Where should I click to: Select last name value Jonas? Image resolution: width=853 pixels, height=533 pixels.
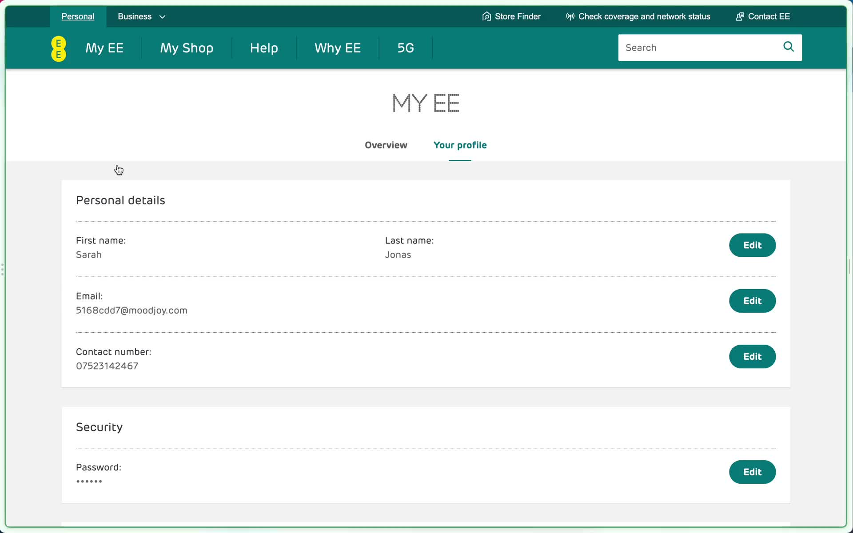coord(398,255)
